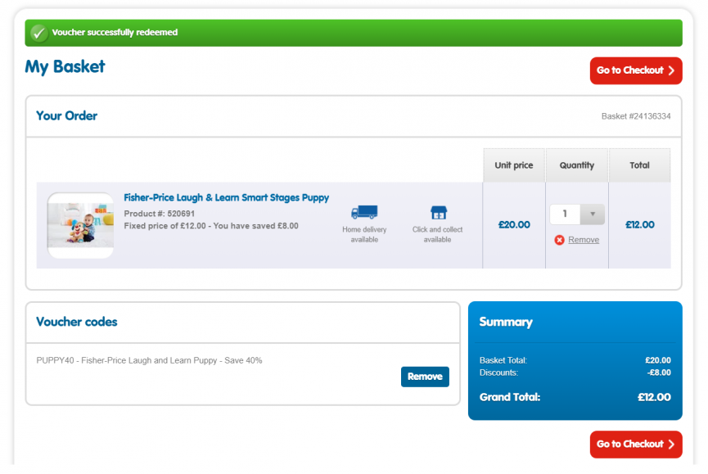Click the Basket Total £20.00 amount in Summary
This screenshot has width=708, height=474.
pos(658,360)
